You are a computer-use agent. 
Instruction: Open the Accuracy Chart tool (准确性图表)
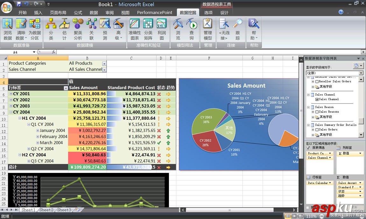135,29
